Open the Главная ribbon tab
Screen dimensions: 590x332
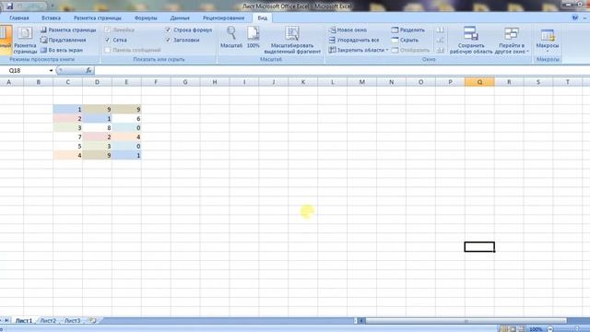point(18,18)
